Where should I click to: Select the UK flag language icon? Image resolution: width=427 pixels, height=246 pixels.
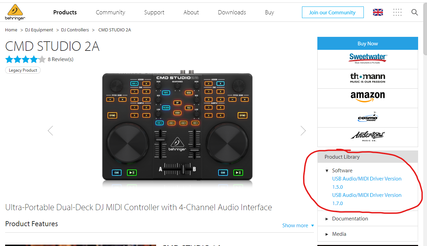tap(378, 12)
